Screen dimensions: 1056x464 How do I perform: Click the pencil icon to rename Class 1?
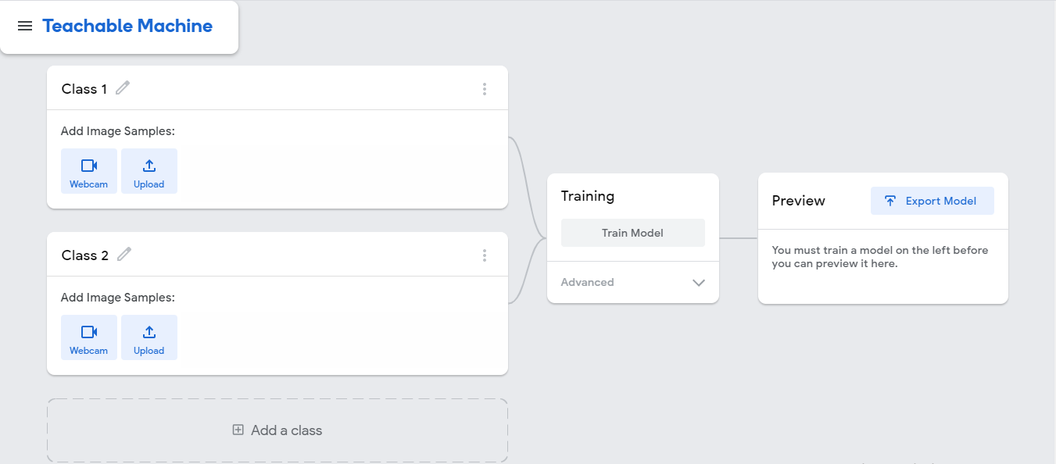click(123, 88)
